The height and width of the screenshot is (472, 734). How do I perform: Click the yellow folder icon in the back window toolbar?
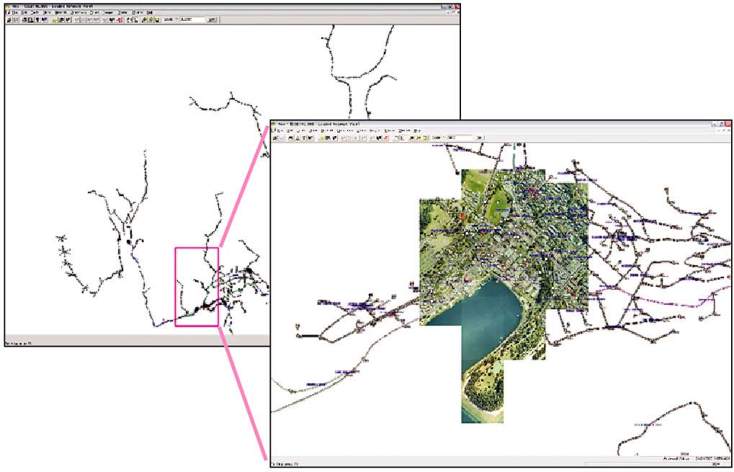55,19
